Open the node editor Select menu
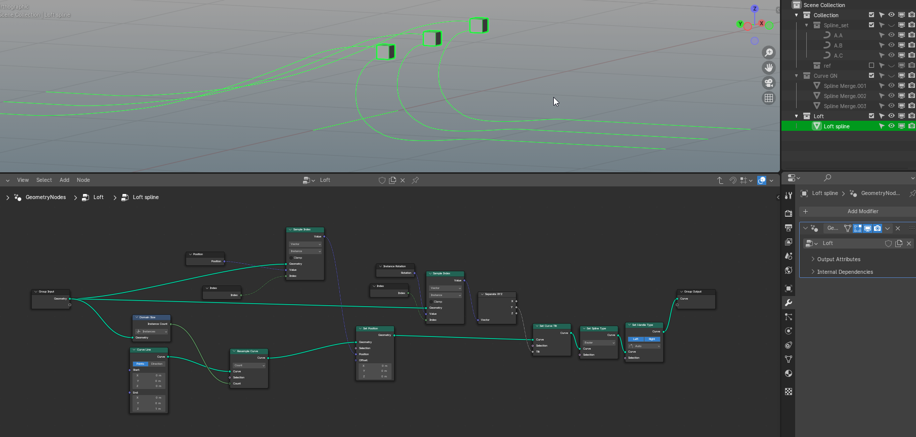 [x=44, y=180]
